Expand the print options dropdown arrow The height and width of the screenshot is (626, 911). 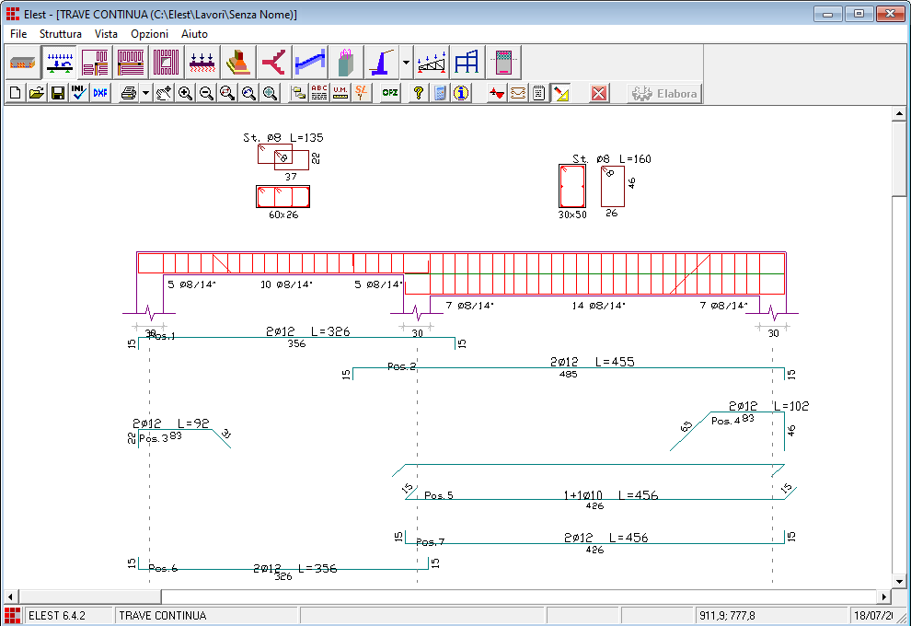145,93
